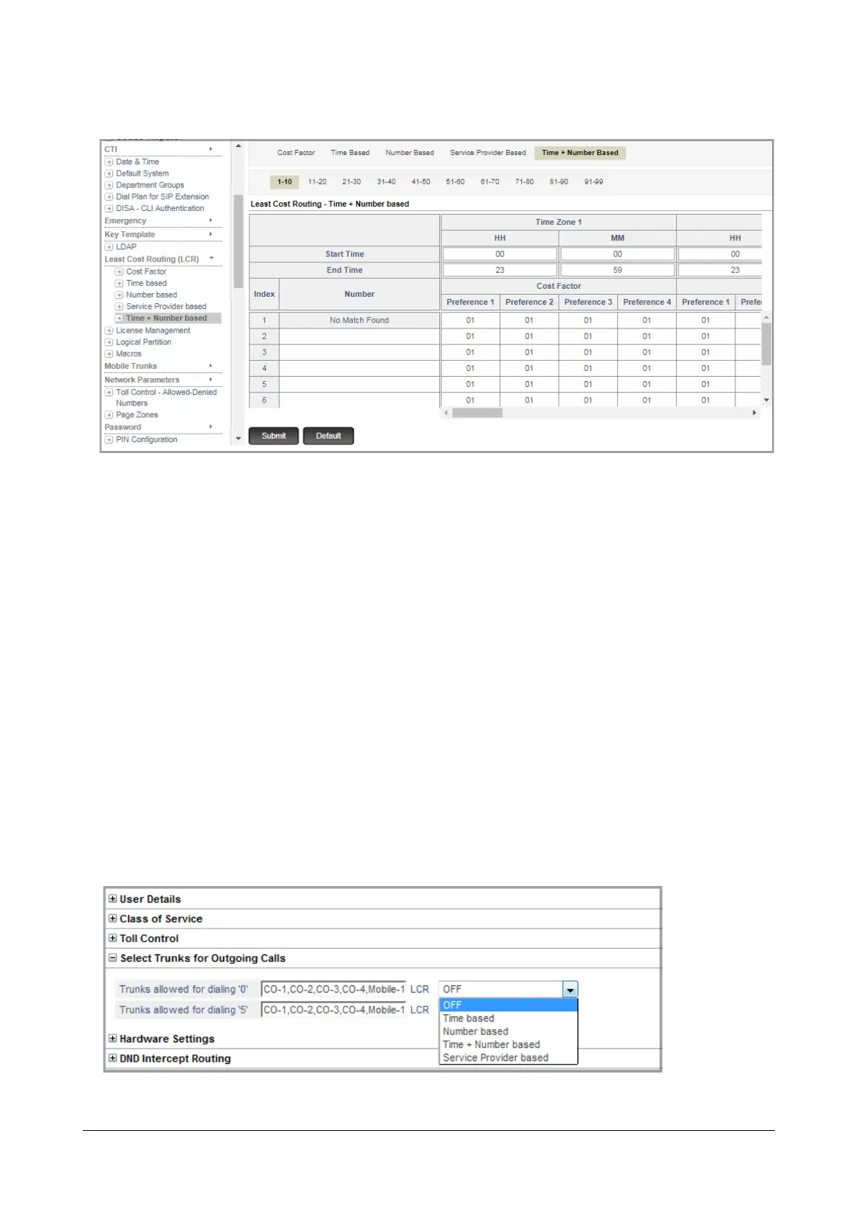Open Macros sidebar item
The image size is (857, 1213).
pyautogui.click(x=128, y=354)
